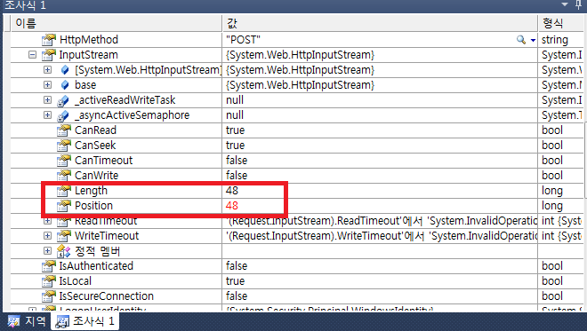This screenshot has height=331, width=587.
Task: Select the Position row name
Action: coord(93,206)
